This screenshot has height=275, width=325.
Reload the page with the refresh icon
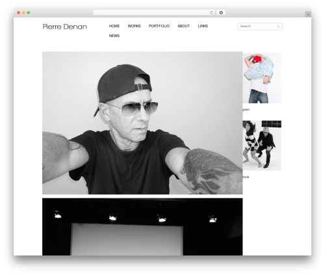211,12
